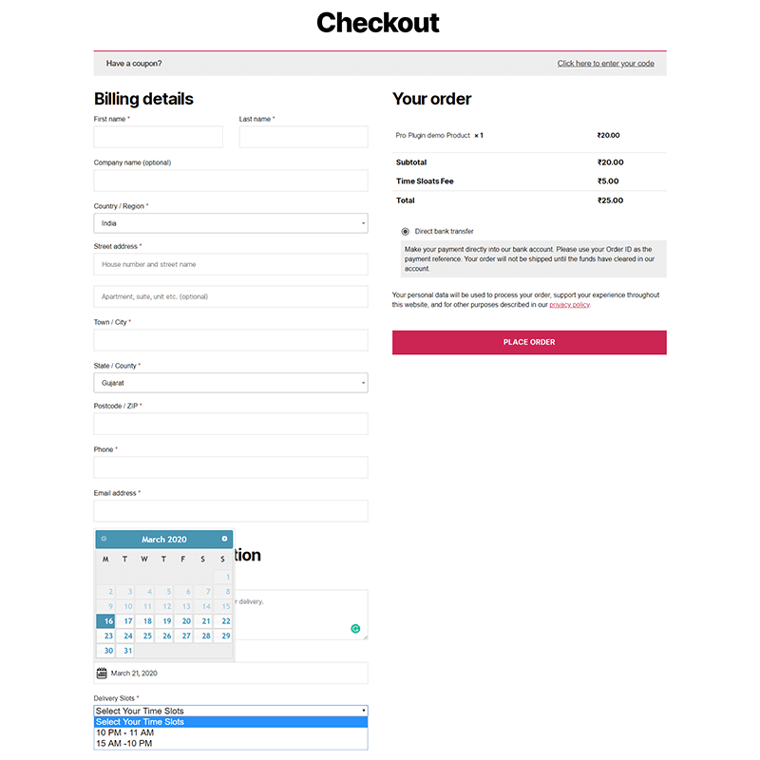Select March 31 in the calendar
Viewport: 760px width, 760px height.
[x=126, y=652]
